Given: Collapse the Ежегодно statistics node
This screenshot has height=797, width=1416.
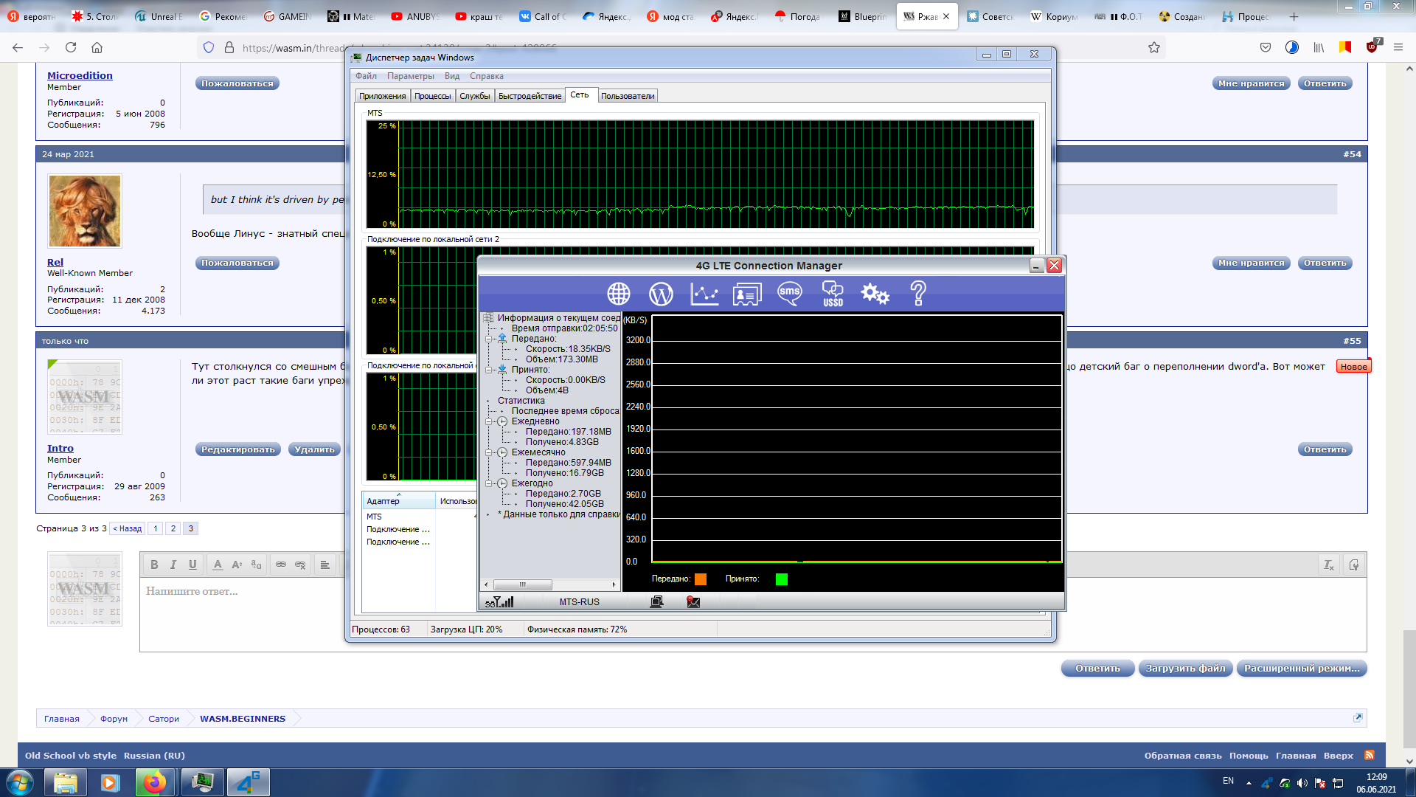Looking at the screenshot, I should click(488, 483).
